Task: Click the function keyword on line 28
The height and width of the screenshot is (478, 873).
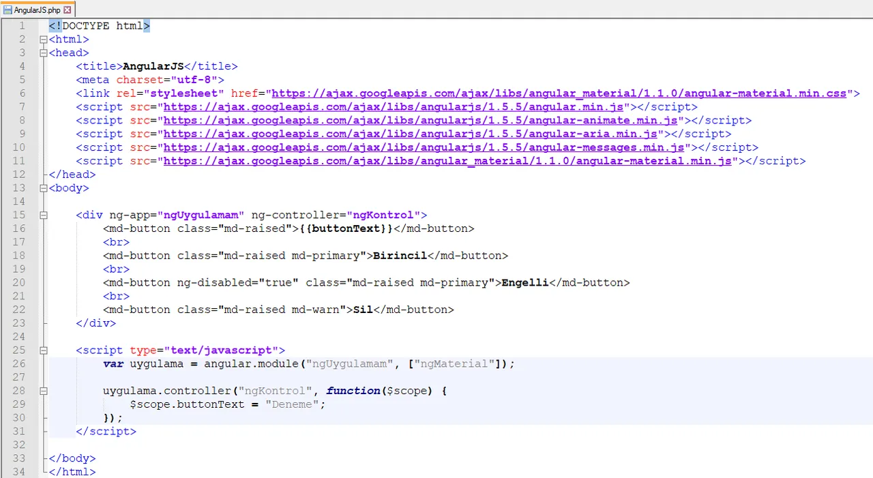Action: [x=353, y=391]
